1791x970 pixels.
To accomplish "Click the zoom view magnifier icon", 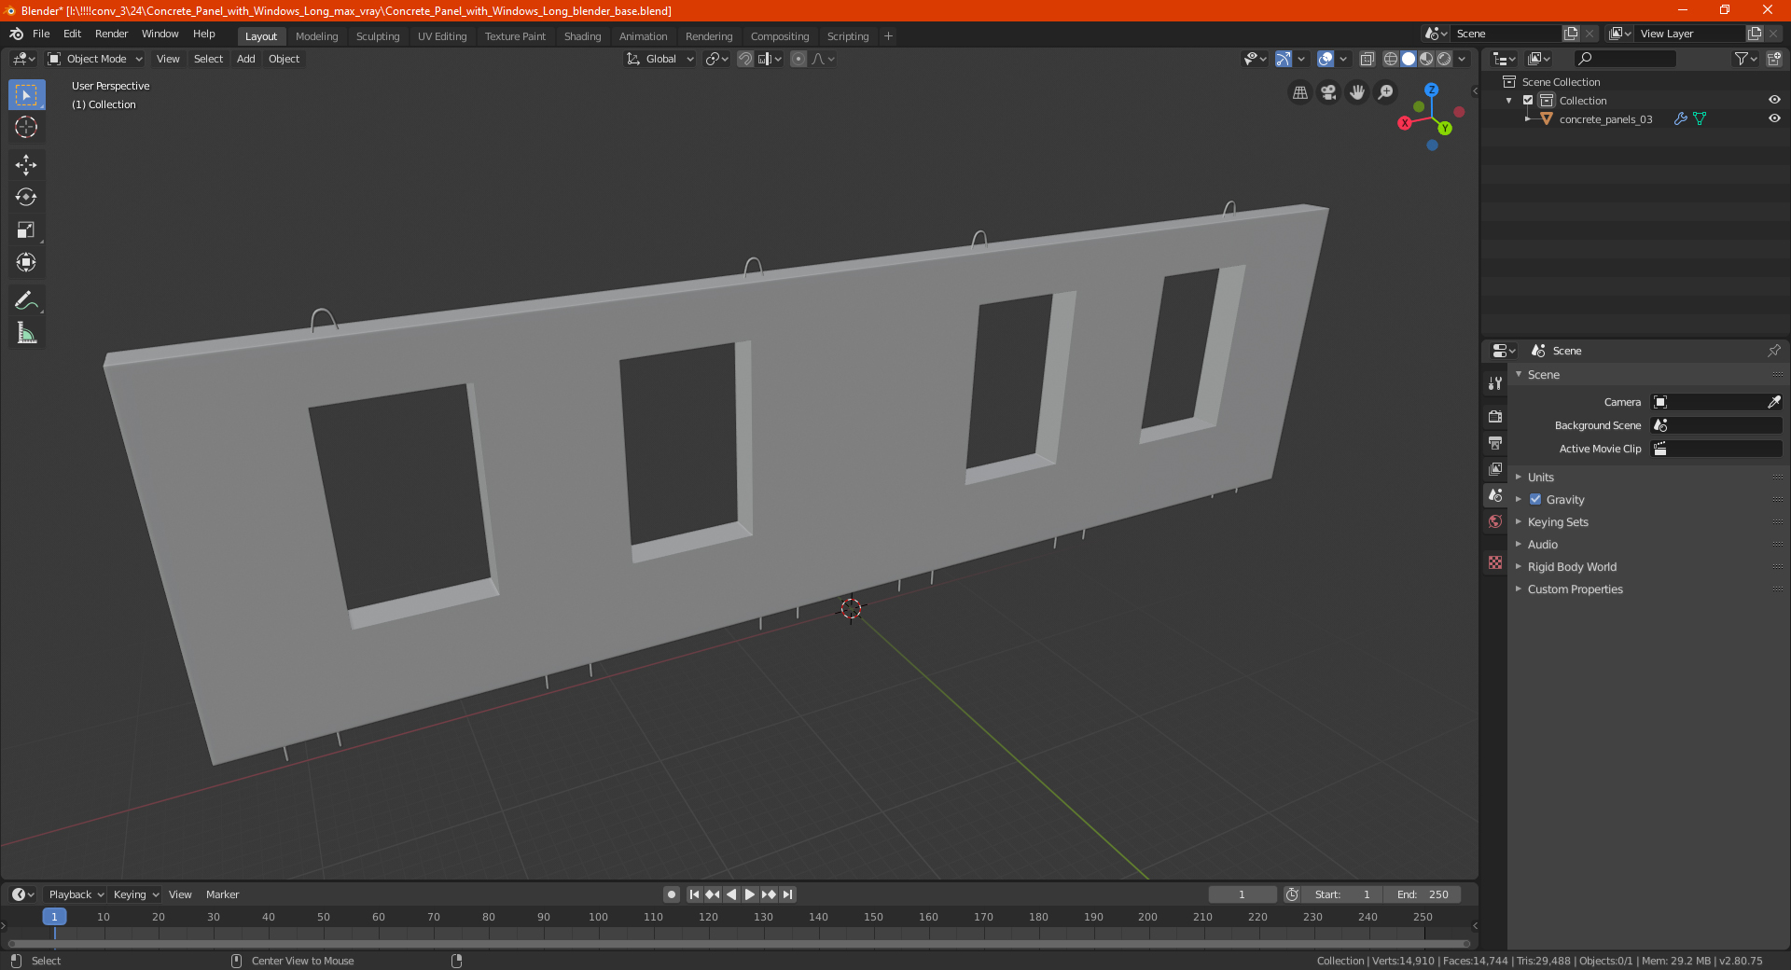I will [1386, 92].
